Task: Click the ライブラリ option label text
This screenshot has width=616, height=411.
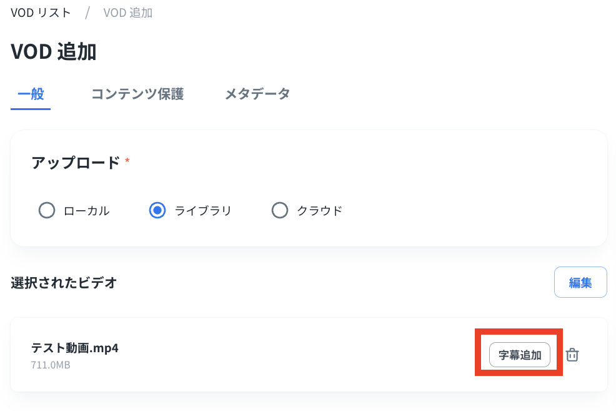Action: (x=203, y=211)
